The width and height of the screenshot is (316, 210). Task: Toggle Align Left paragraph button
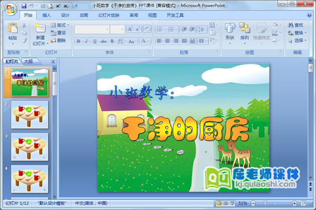159,41
